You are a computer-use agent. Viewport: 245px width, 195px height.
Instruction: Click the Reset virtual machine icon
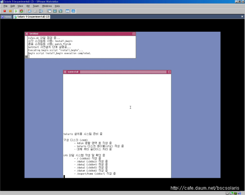[21, 11]
